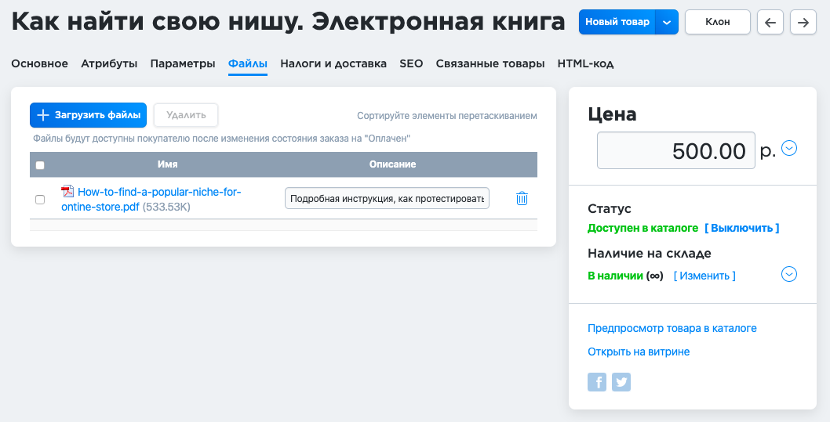Open Предпросмотр товара в каталоге link
This screenshot has width=830, height=422.
coord(672,328)
